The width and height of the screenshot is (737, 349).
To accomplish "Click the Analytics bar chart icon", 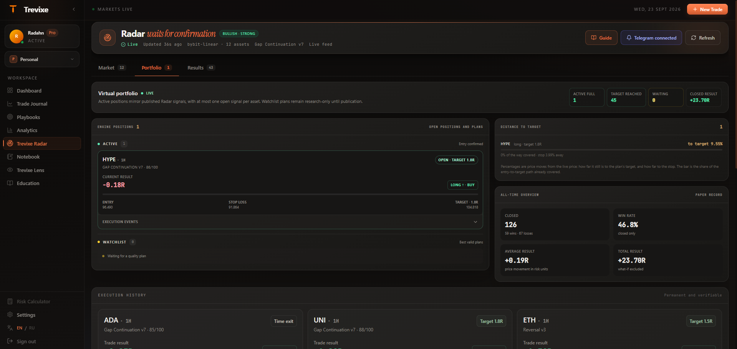I will coord(10,130).
